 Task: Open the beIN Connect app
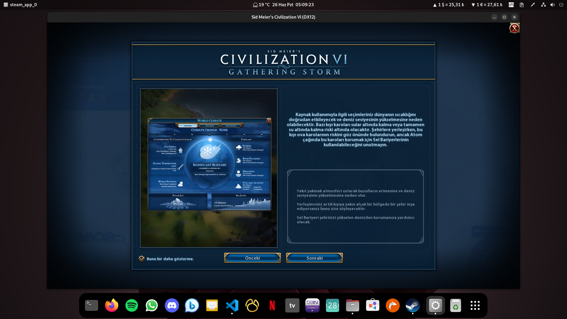312,305
